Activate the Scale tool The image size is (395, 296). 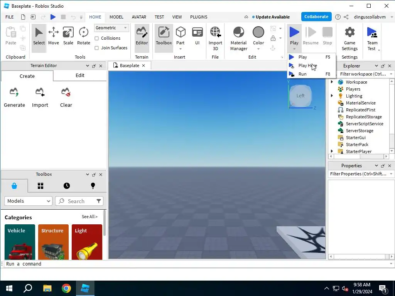coord(68,37)
